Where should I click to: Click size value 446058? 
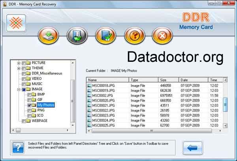tap(166, 86)
